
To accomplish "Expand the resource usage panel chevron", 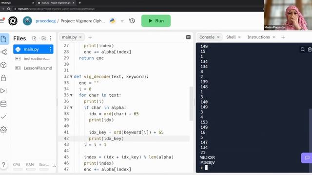I will [x=54, y=166].
